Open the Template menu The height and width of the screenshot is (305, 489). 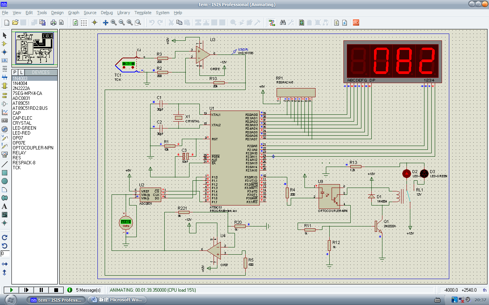[x=143, y=13]
